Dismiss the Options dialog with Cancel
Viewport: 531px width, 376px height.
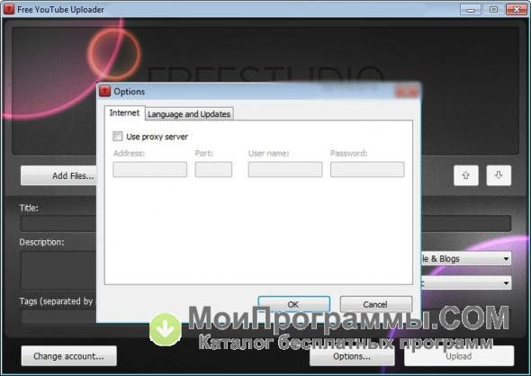tap(376, 304)
